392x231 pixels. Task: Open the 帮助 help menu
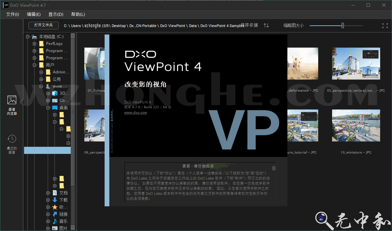tap(78, 14)
